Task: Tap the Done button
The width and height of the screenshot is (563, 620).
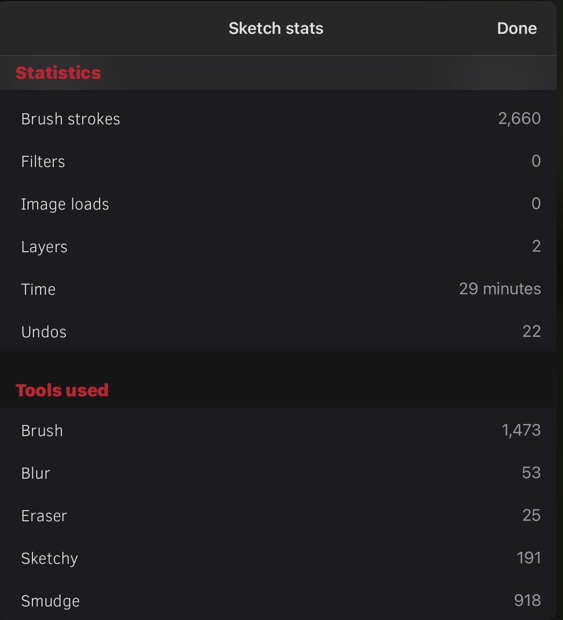Action: point(517,29)
